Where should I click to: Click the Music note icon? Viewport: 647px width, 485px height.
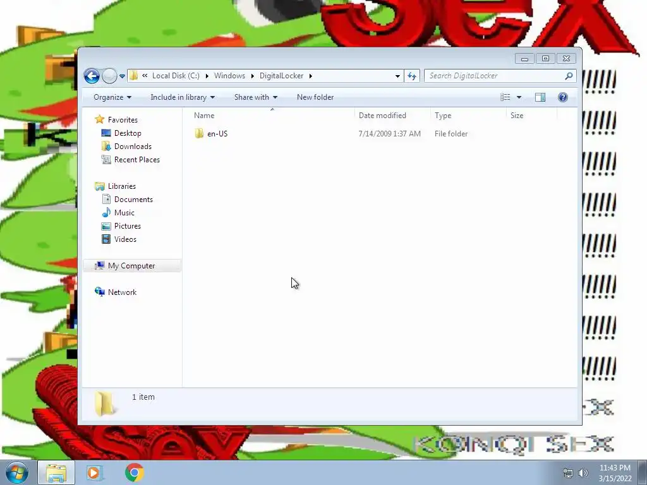click(106, 212)
